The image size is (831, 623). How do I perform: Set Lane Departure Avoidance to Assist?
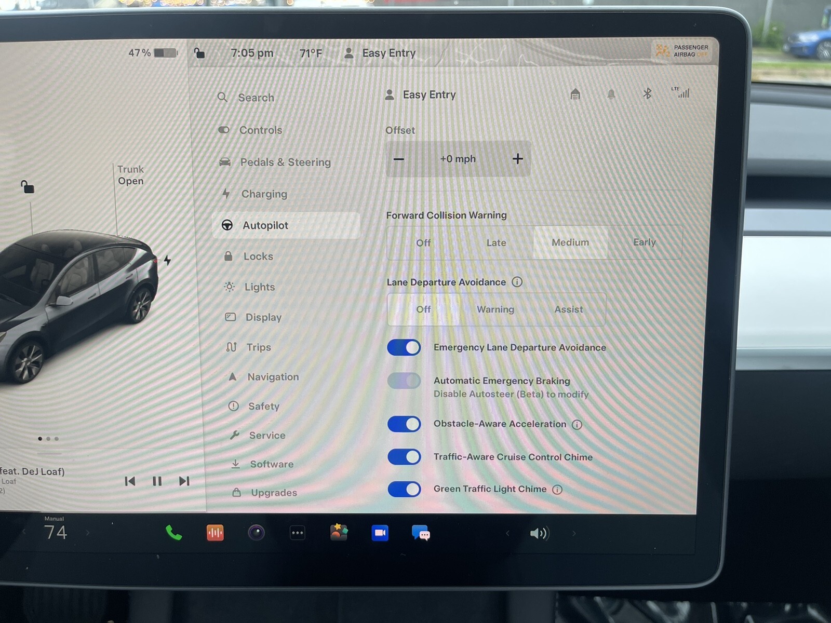pyautogui.click(x=569, y=309)
